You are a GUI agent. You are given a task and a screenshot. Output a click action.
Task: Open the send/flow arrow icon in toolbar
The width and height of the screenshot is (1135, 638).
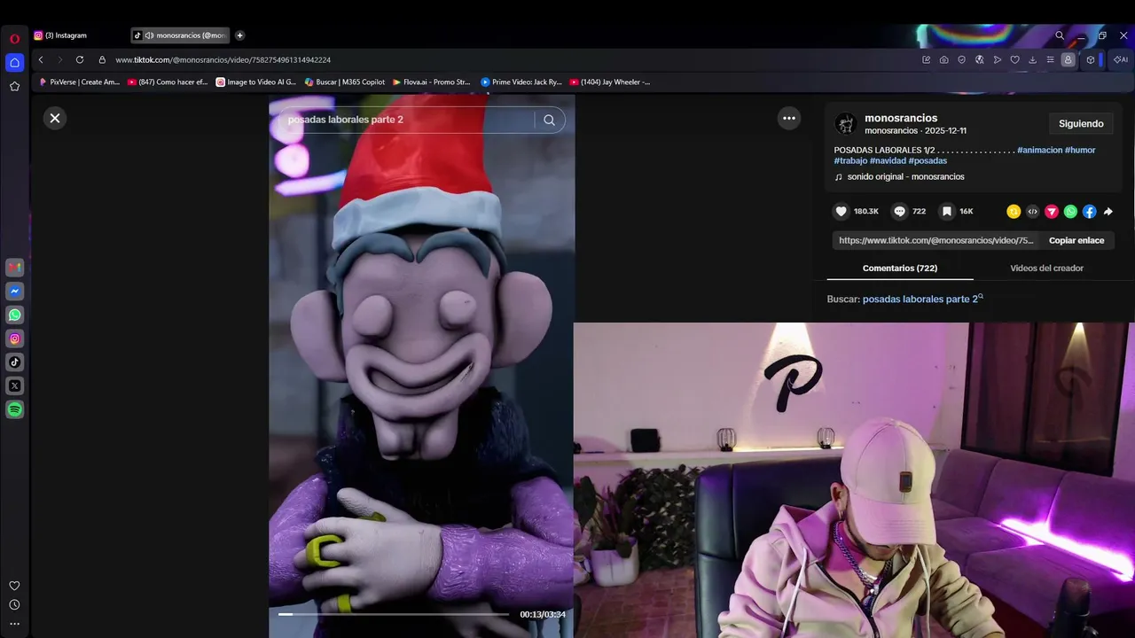(x=998, y=59)
